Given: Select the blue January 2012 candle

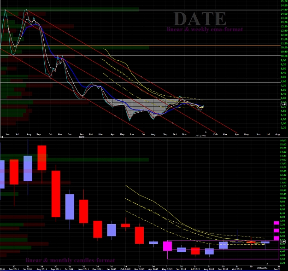Looking at the screenshot, I should [x=112, y=230].
